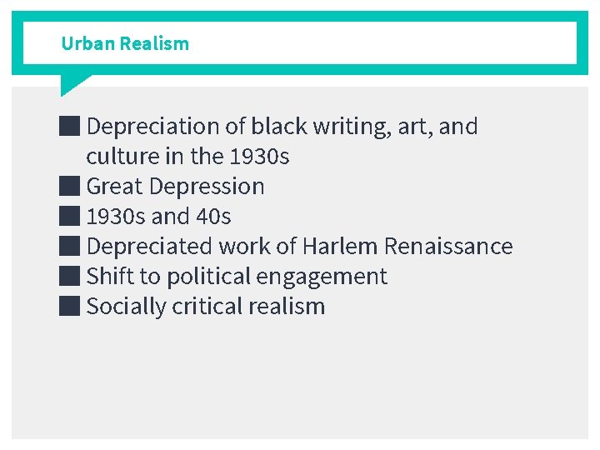Click the line Depreciation of black writing, art, and

(x=282, y=127)
